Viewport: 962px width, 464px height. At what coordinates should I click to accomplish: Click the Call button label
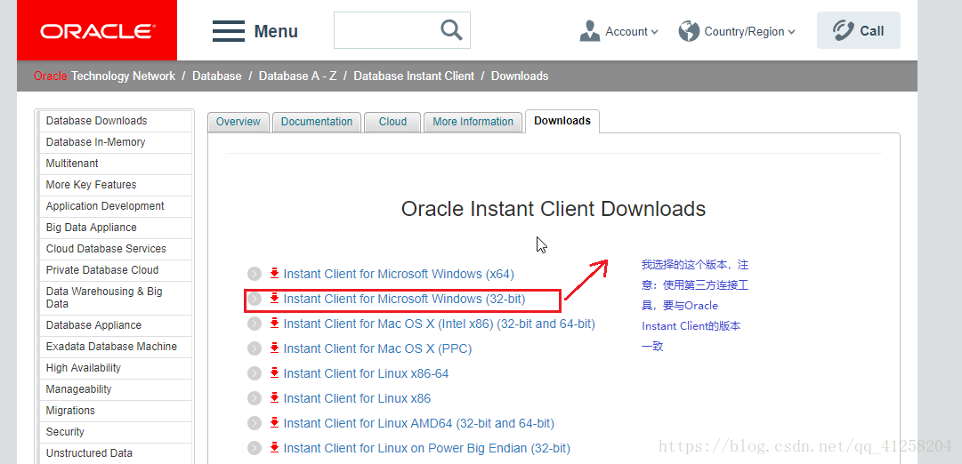pyautogui.click(x=872, y=31)
